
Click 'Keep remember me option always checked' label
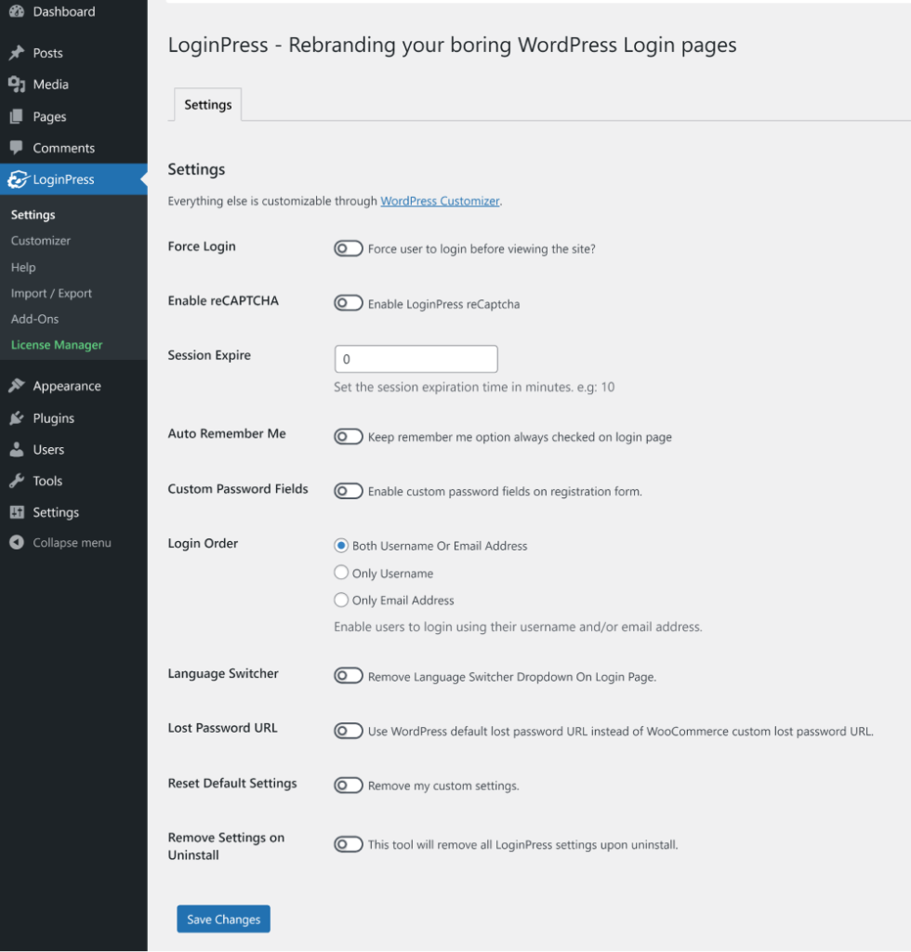coord(521,437)
